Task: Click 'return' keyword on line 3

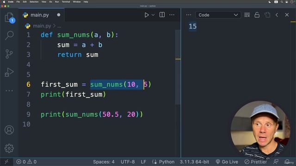Action: click(69, 55)
